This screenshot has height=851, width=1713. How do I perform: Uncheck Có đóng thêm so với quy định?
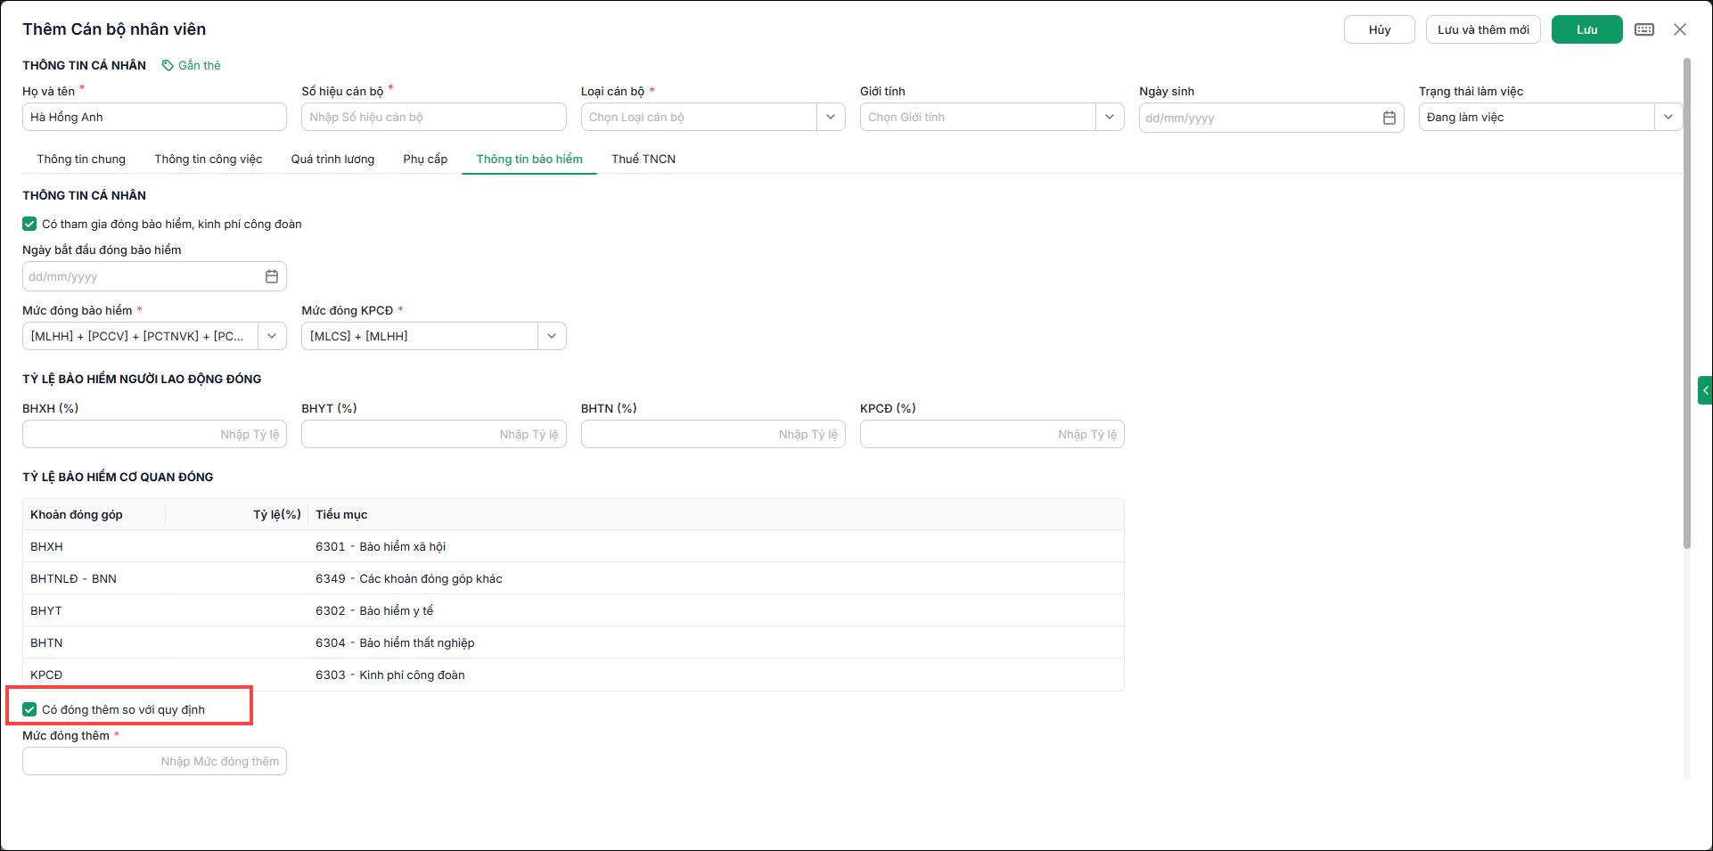(29, 709)
